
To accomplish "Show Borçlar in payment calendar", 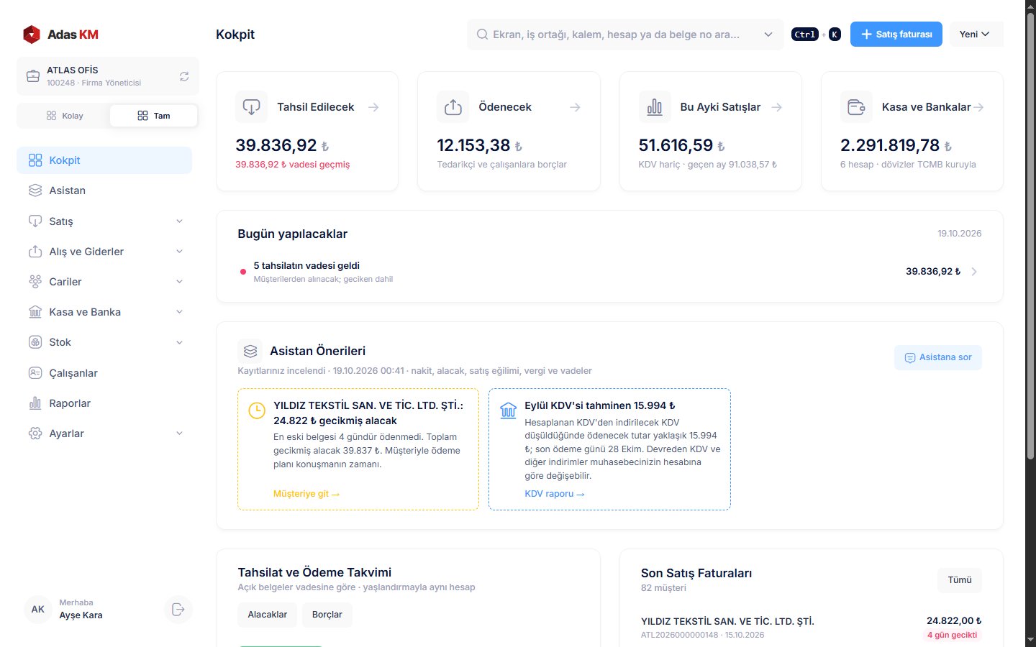I will 327,615.
